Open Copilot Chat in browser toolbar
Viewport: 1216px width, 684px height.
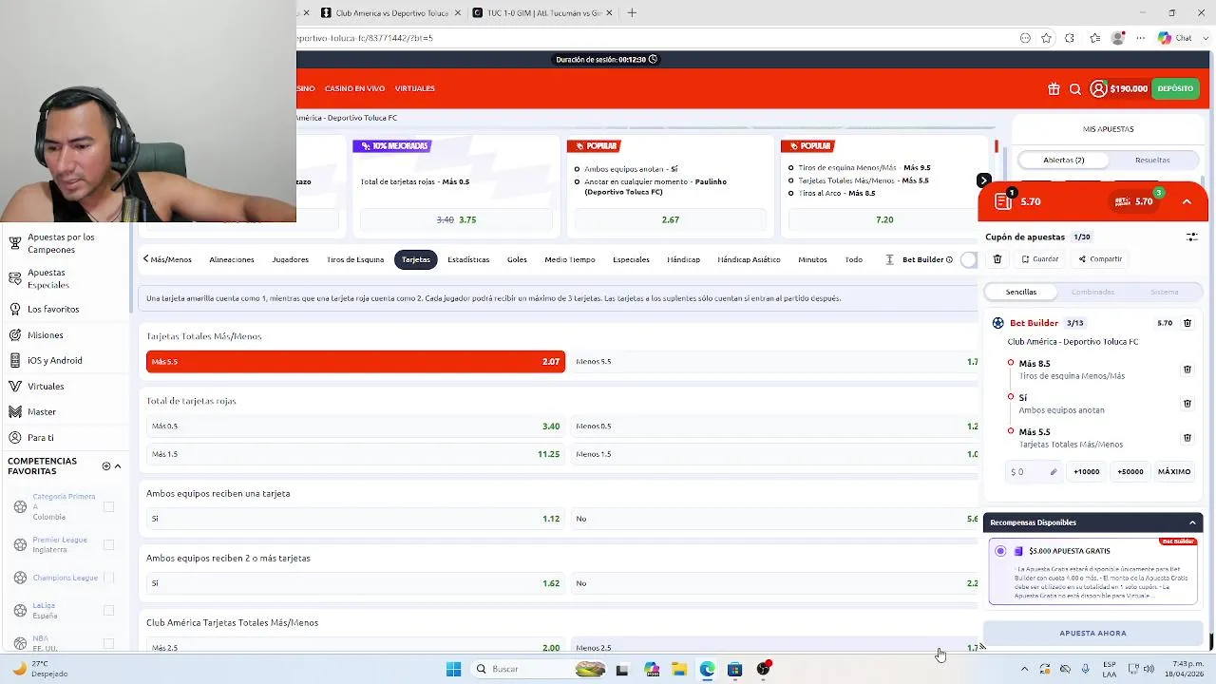pyautogui.click(x=1175, y=38)
